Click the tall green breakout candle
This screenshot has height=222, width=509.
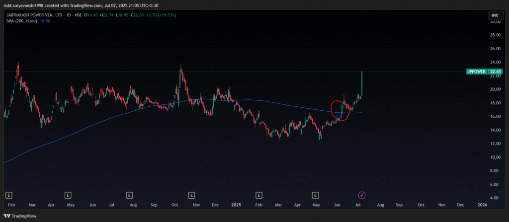(362, 83)
